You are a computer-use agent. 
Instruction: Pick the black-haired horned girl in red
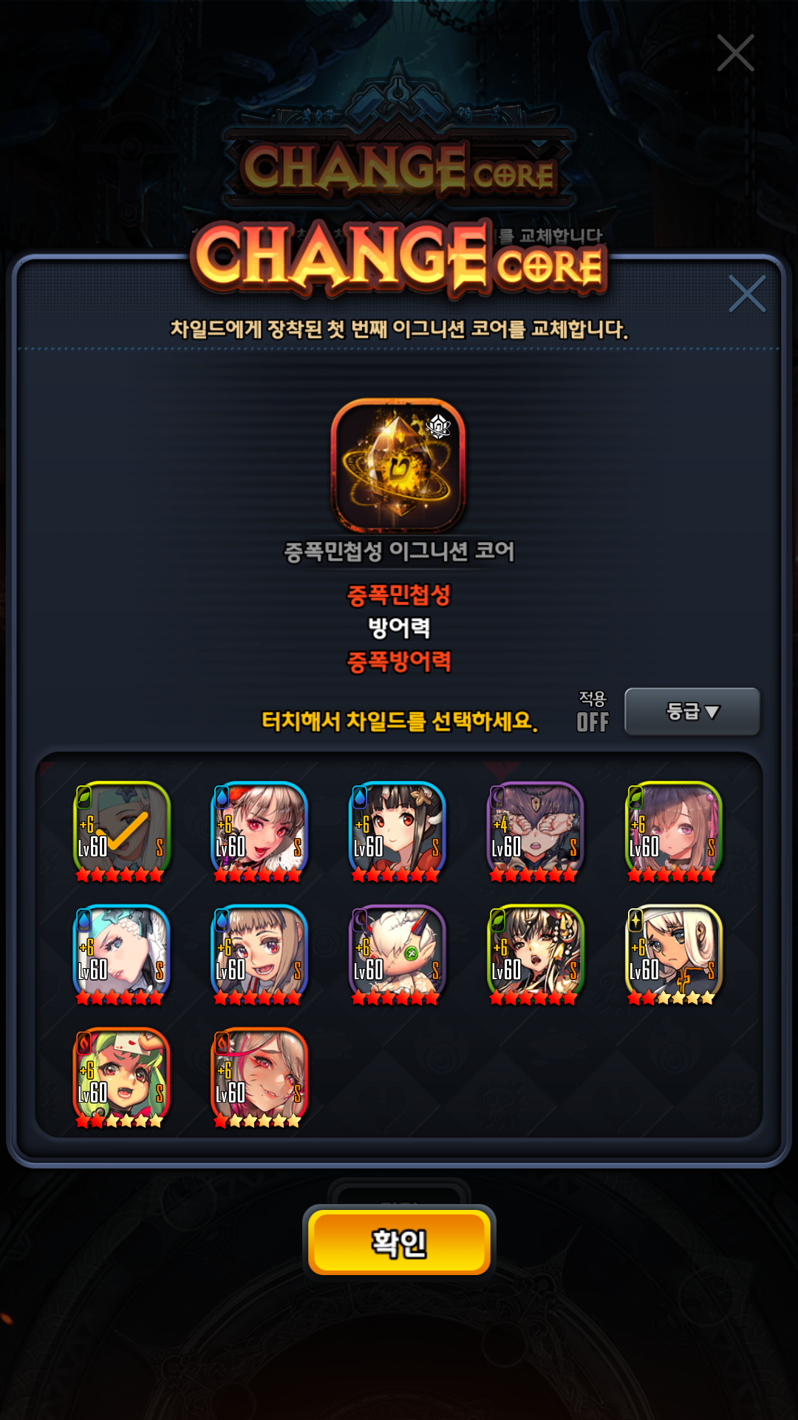point(398,831)
